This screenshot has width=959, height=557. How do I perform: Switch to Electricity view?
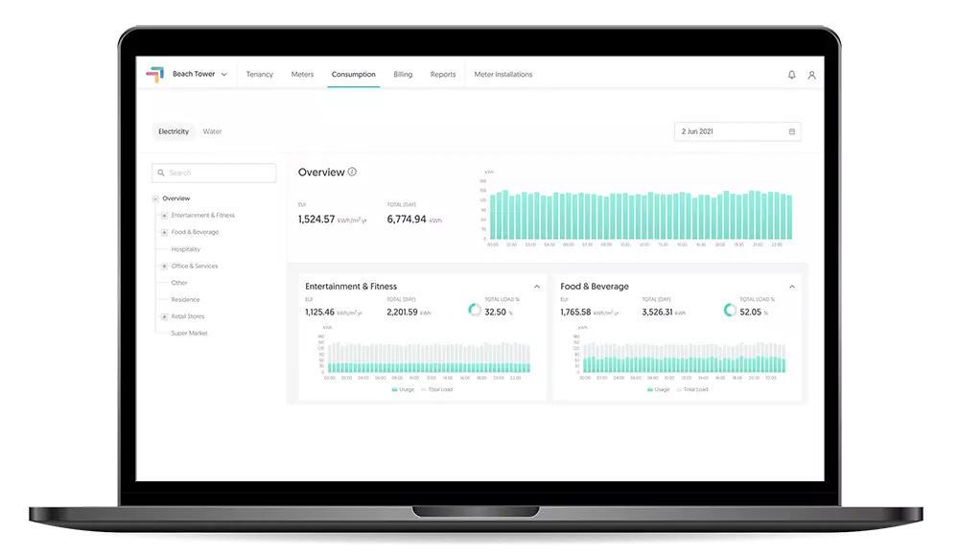174,131
